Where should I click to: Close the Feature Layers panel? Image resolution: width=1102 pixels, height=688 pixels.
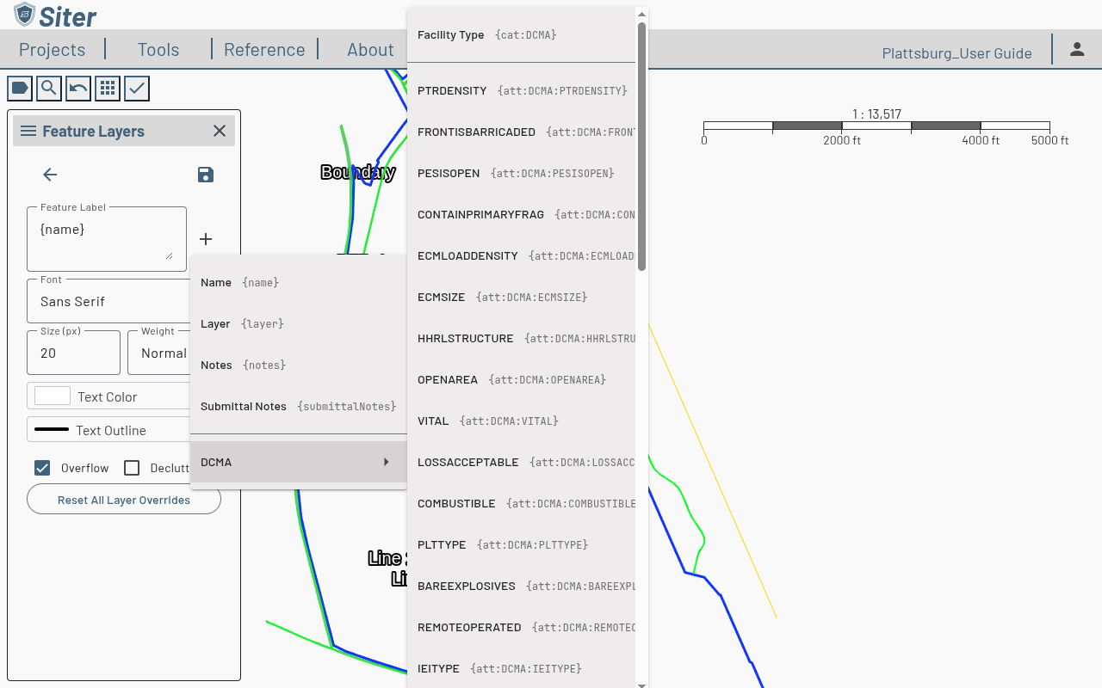(x=220, y=131)
